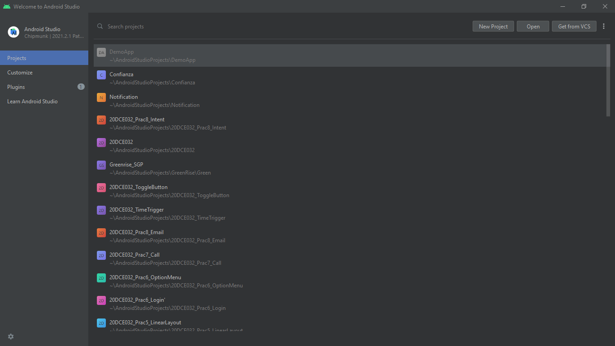Restore down the Android Studio window
This screenshot has width=615, height=346.
tap(584, 6)
